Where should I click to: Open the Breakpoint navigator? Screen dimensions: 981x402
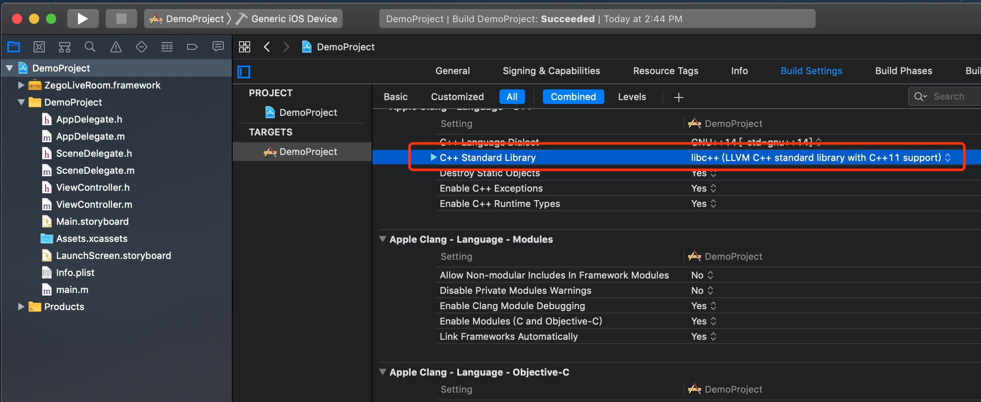click(x=193, y=47)
